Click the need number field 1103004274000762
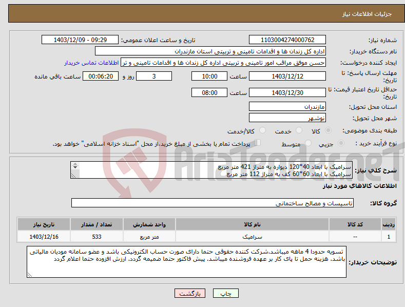The image size is (405, 307). click(x=287, y=40)
